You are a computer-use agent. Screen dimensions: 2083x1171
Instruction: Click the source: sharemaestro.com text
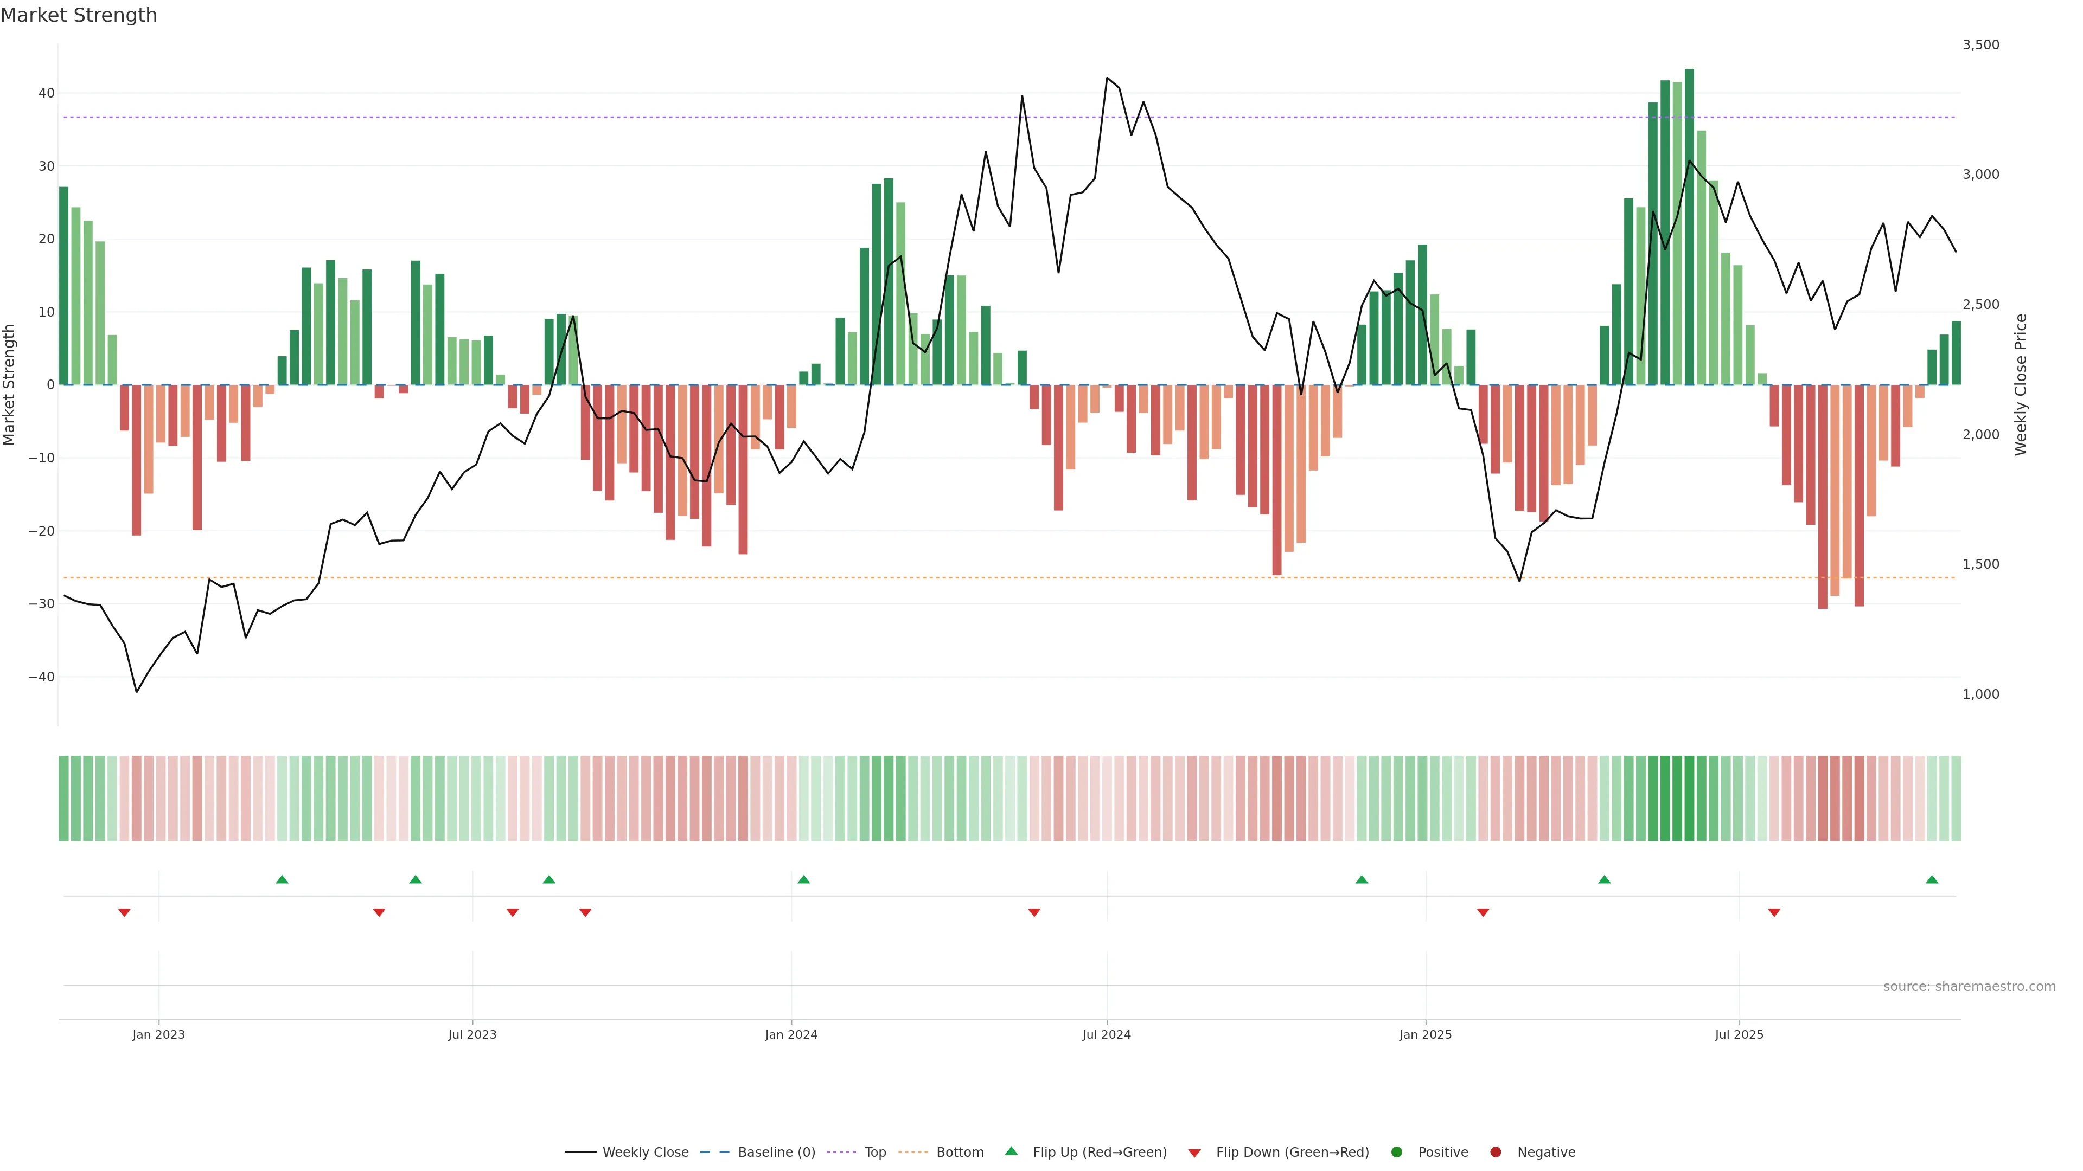click(1969, 987)
